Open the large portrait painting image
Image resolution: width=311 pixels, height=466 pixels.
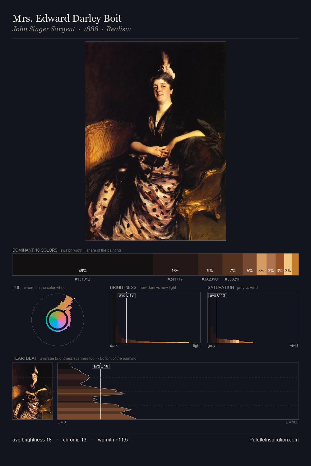[155, 141]
